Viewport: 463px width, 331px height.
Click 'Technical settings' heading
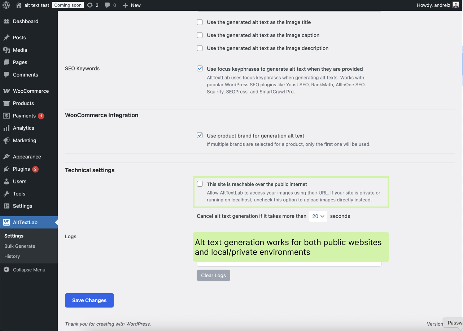click(90, 170)
